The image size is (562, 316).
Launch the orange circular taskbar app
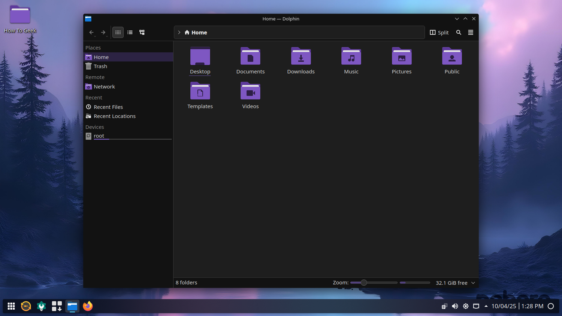coord(26,306)
